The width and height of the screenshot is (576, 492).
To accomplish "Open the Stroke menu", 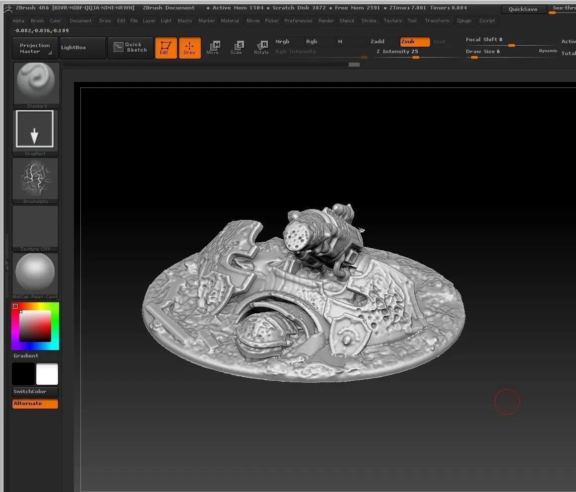I will (369, 21).
